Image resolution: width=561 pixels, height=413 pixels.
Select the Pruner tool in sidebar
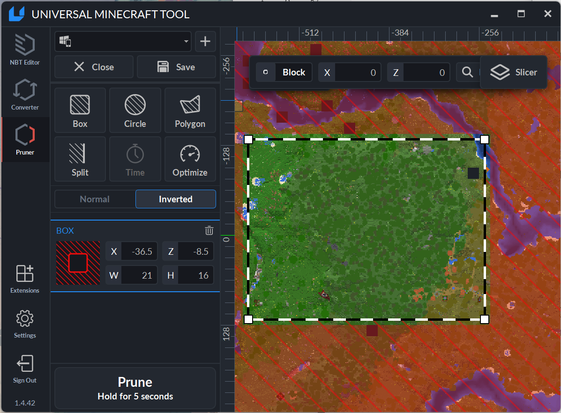coord(25,140)
